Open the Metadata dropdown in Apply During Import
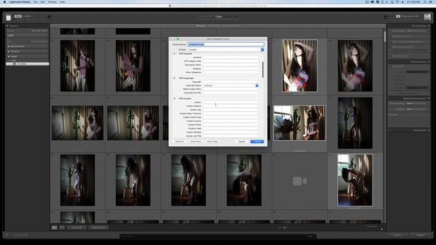Viewport: 436px width, 245px height. click(417, 109)
